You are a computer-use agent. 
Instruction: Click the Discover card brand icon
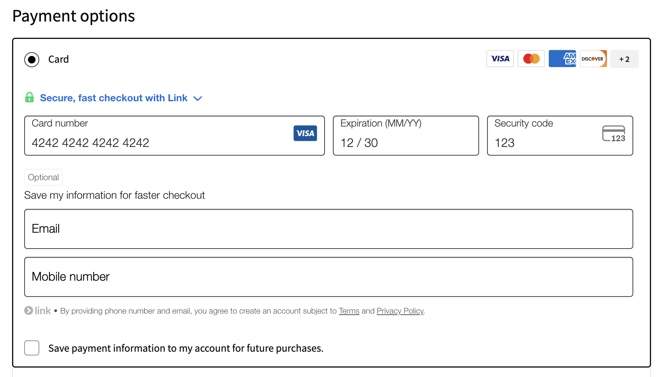pyautogui.click(x=593, y=59)
